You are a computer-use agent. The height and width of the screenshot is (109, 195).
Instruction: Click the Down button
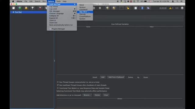click(x=146, y=77)
